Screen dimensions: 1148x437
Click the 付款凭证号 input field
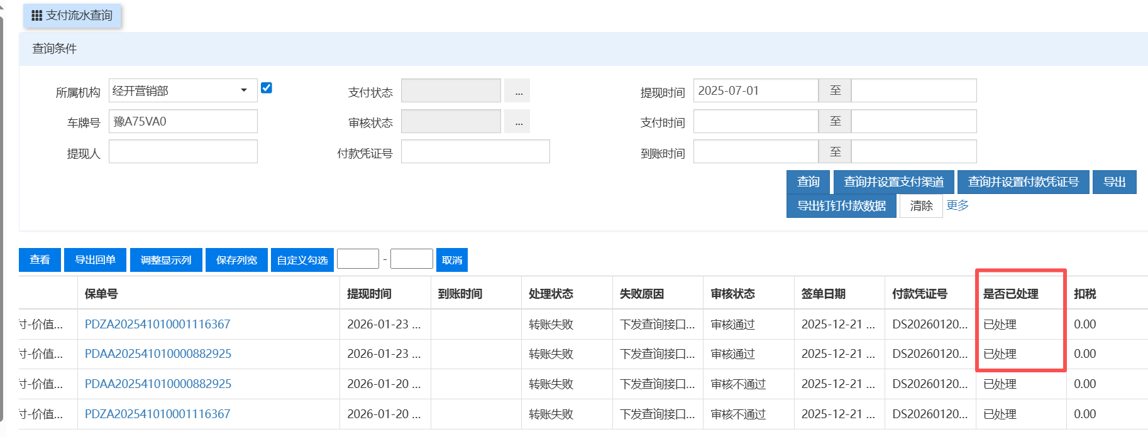click(x=475, y=151)
